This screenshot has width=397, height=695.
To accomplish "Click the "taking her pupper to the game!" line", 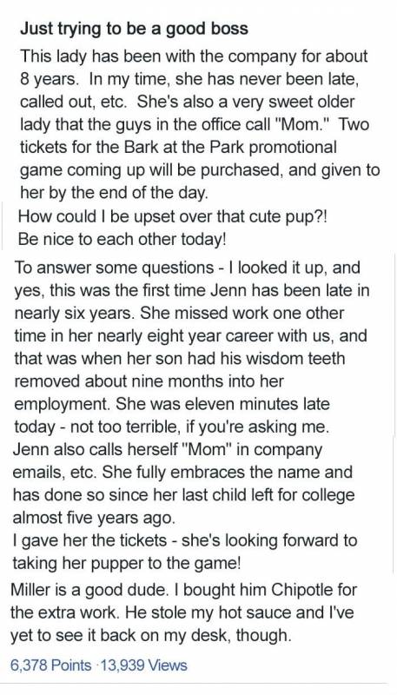I will click(x=127, y=563).
